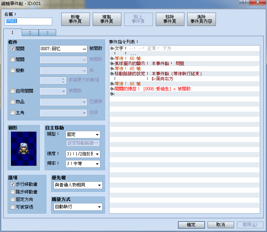Select the first 等待: 60 幀 command
The image size is (267, 232).
click(x=185, y=59)
